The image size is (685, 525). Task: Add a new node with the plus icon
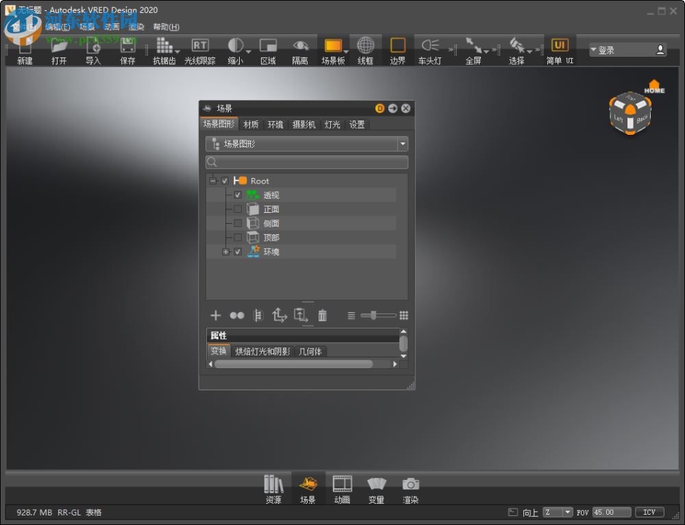pos(215,316)
